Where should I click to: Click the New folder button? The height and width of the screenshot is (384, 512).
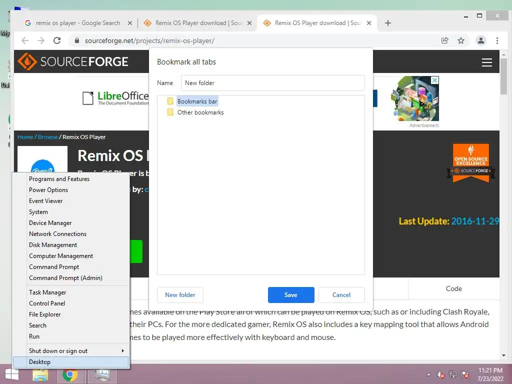pos(180,295)
